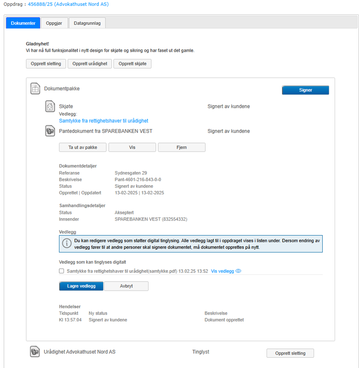Switch to the Dokumenter tab
This screenshot has width=359, height=368.
(x=23, y=23)
